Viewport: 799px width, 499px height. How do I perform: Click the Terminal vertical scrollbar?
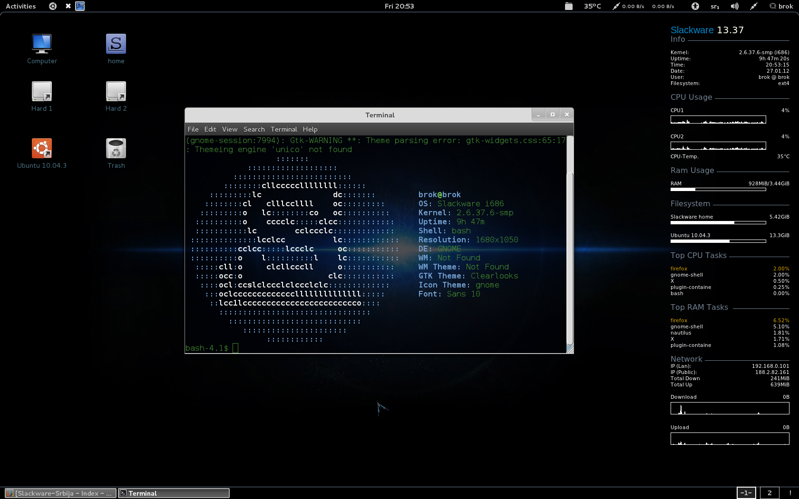tap(570, 257)
